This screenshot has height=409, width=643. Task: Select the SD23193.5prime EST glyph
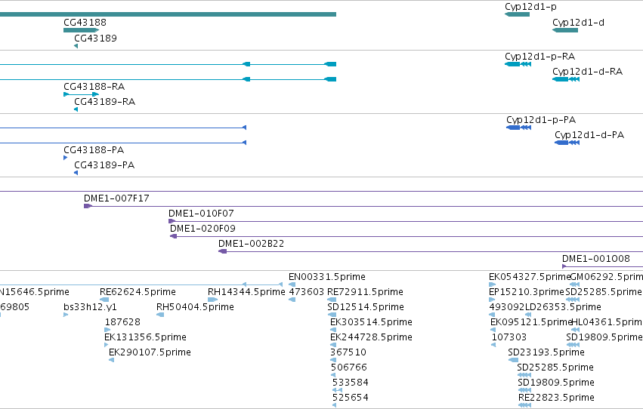pos(513,360)
